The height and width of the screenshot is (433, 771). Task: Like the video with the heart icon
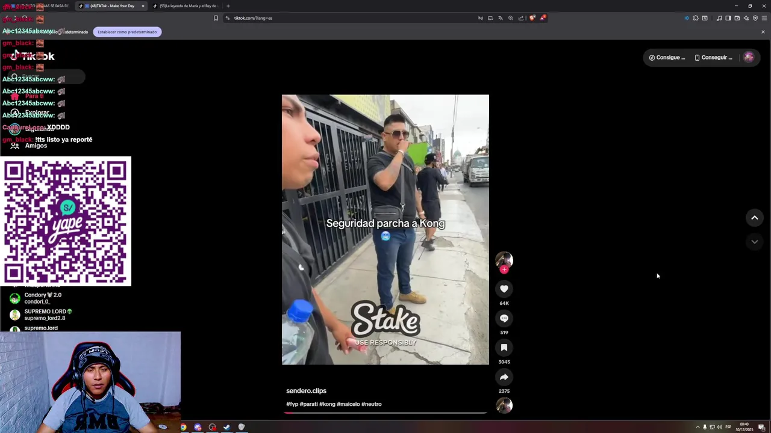pyautogui.click(x=504, y=289)
